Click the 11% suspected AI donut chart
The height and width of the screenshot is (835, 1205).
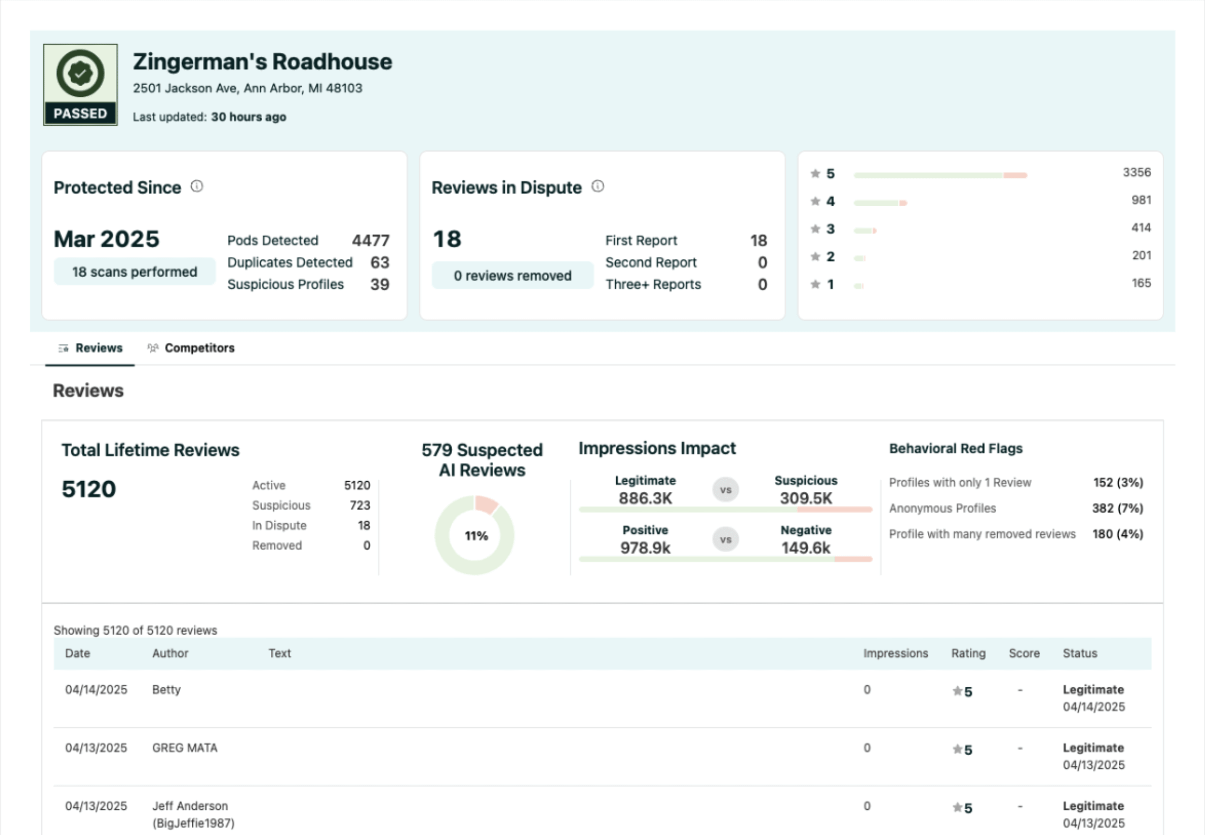475,535
